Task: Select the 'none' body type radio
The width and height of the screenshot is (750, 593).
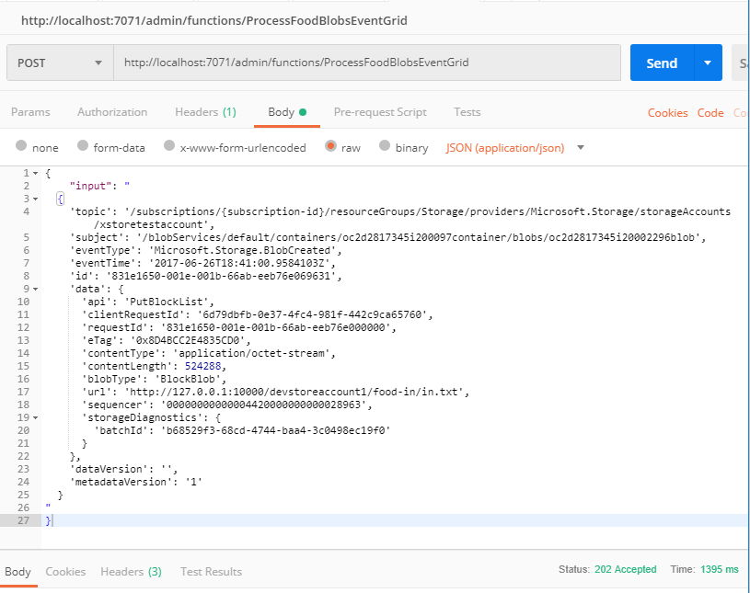Action: pyautogui.click(x=21, y=146)
